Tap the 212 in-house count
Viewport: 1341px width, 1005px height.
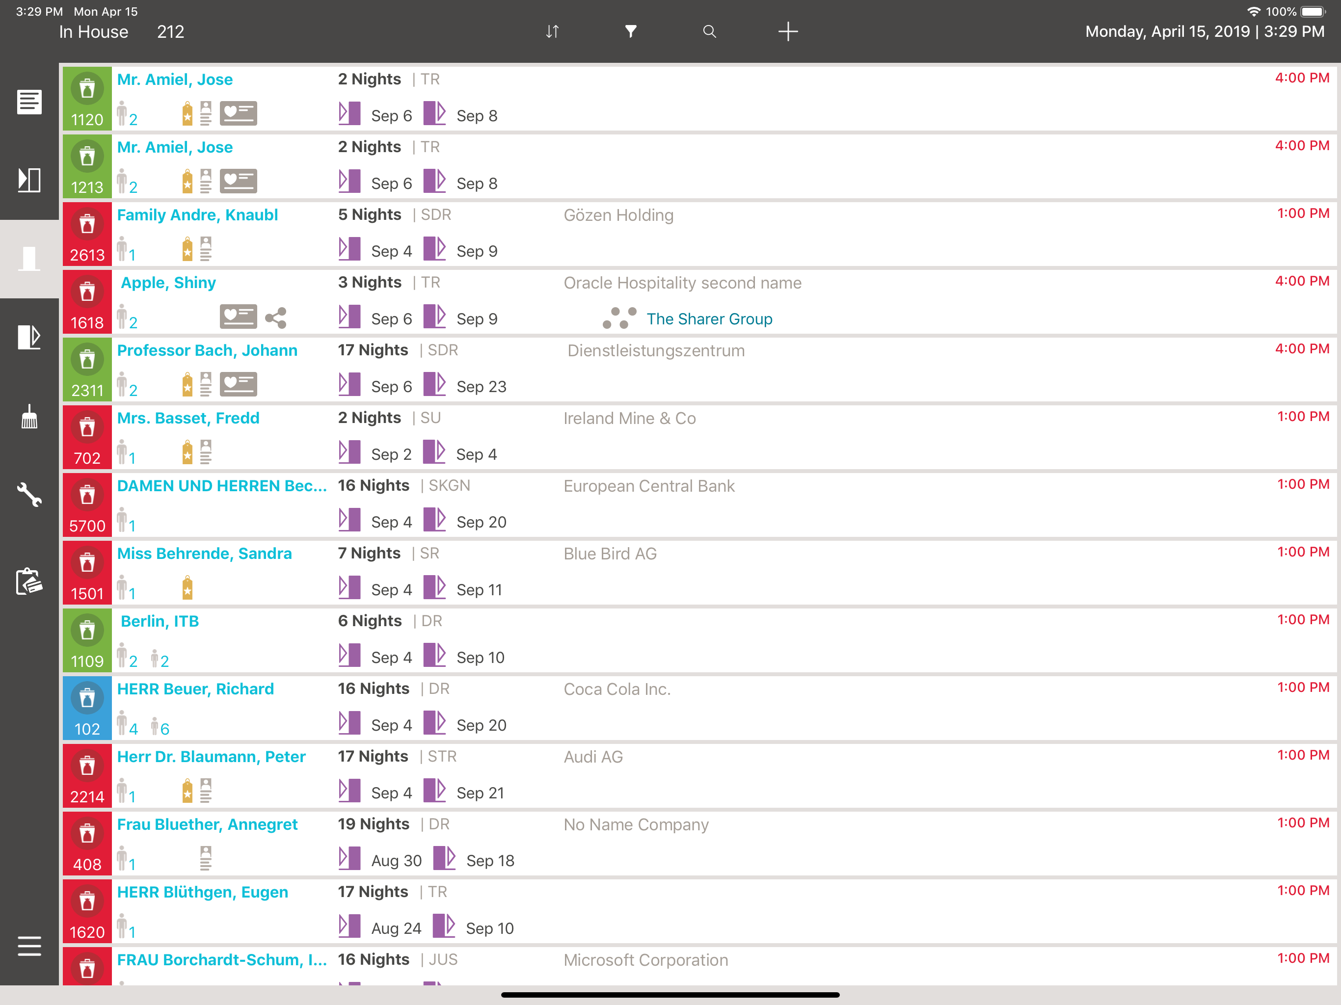click(x=170, y=31)
